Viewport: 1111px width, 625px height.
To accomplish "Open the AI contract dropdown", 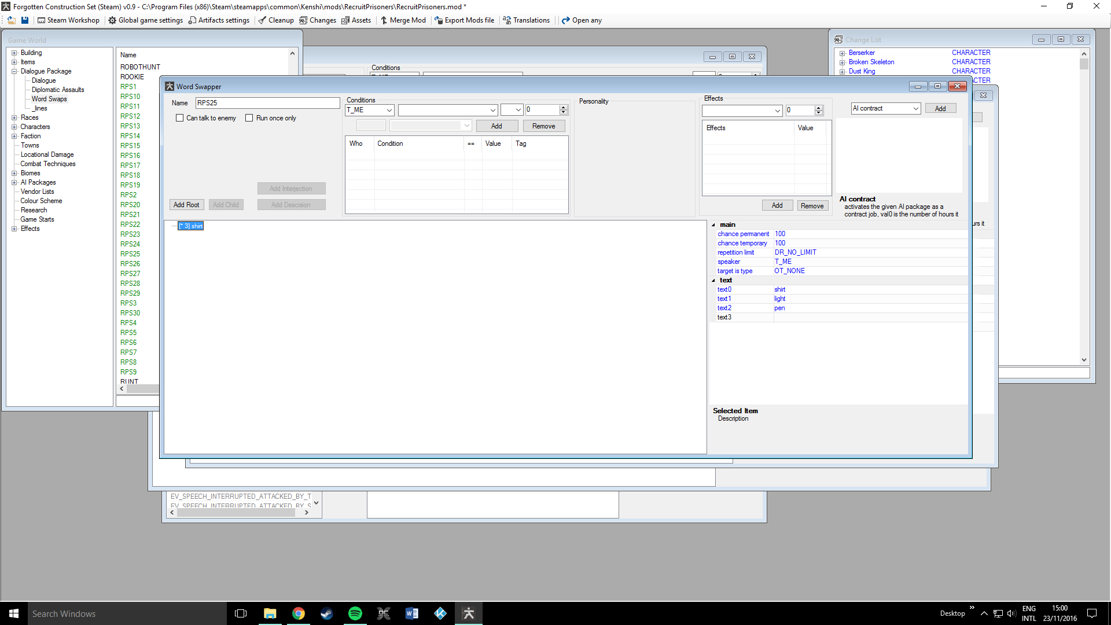I will (x=915, y=109).
